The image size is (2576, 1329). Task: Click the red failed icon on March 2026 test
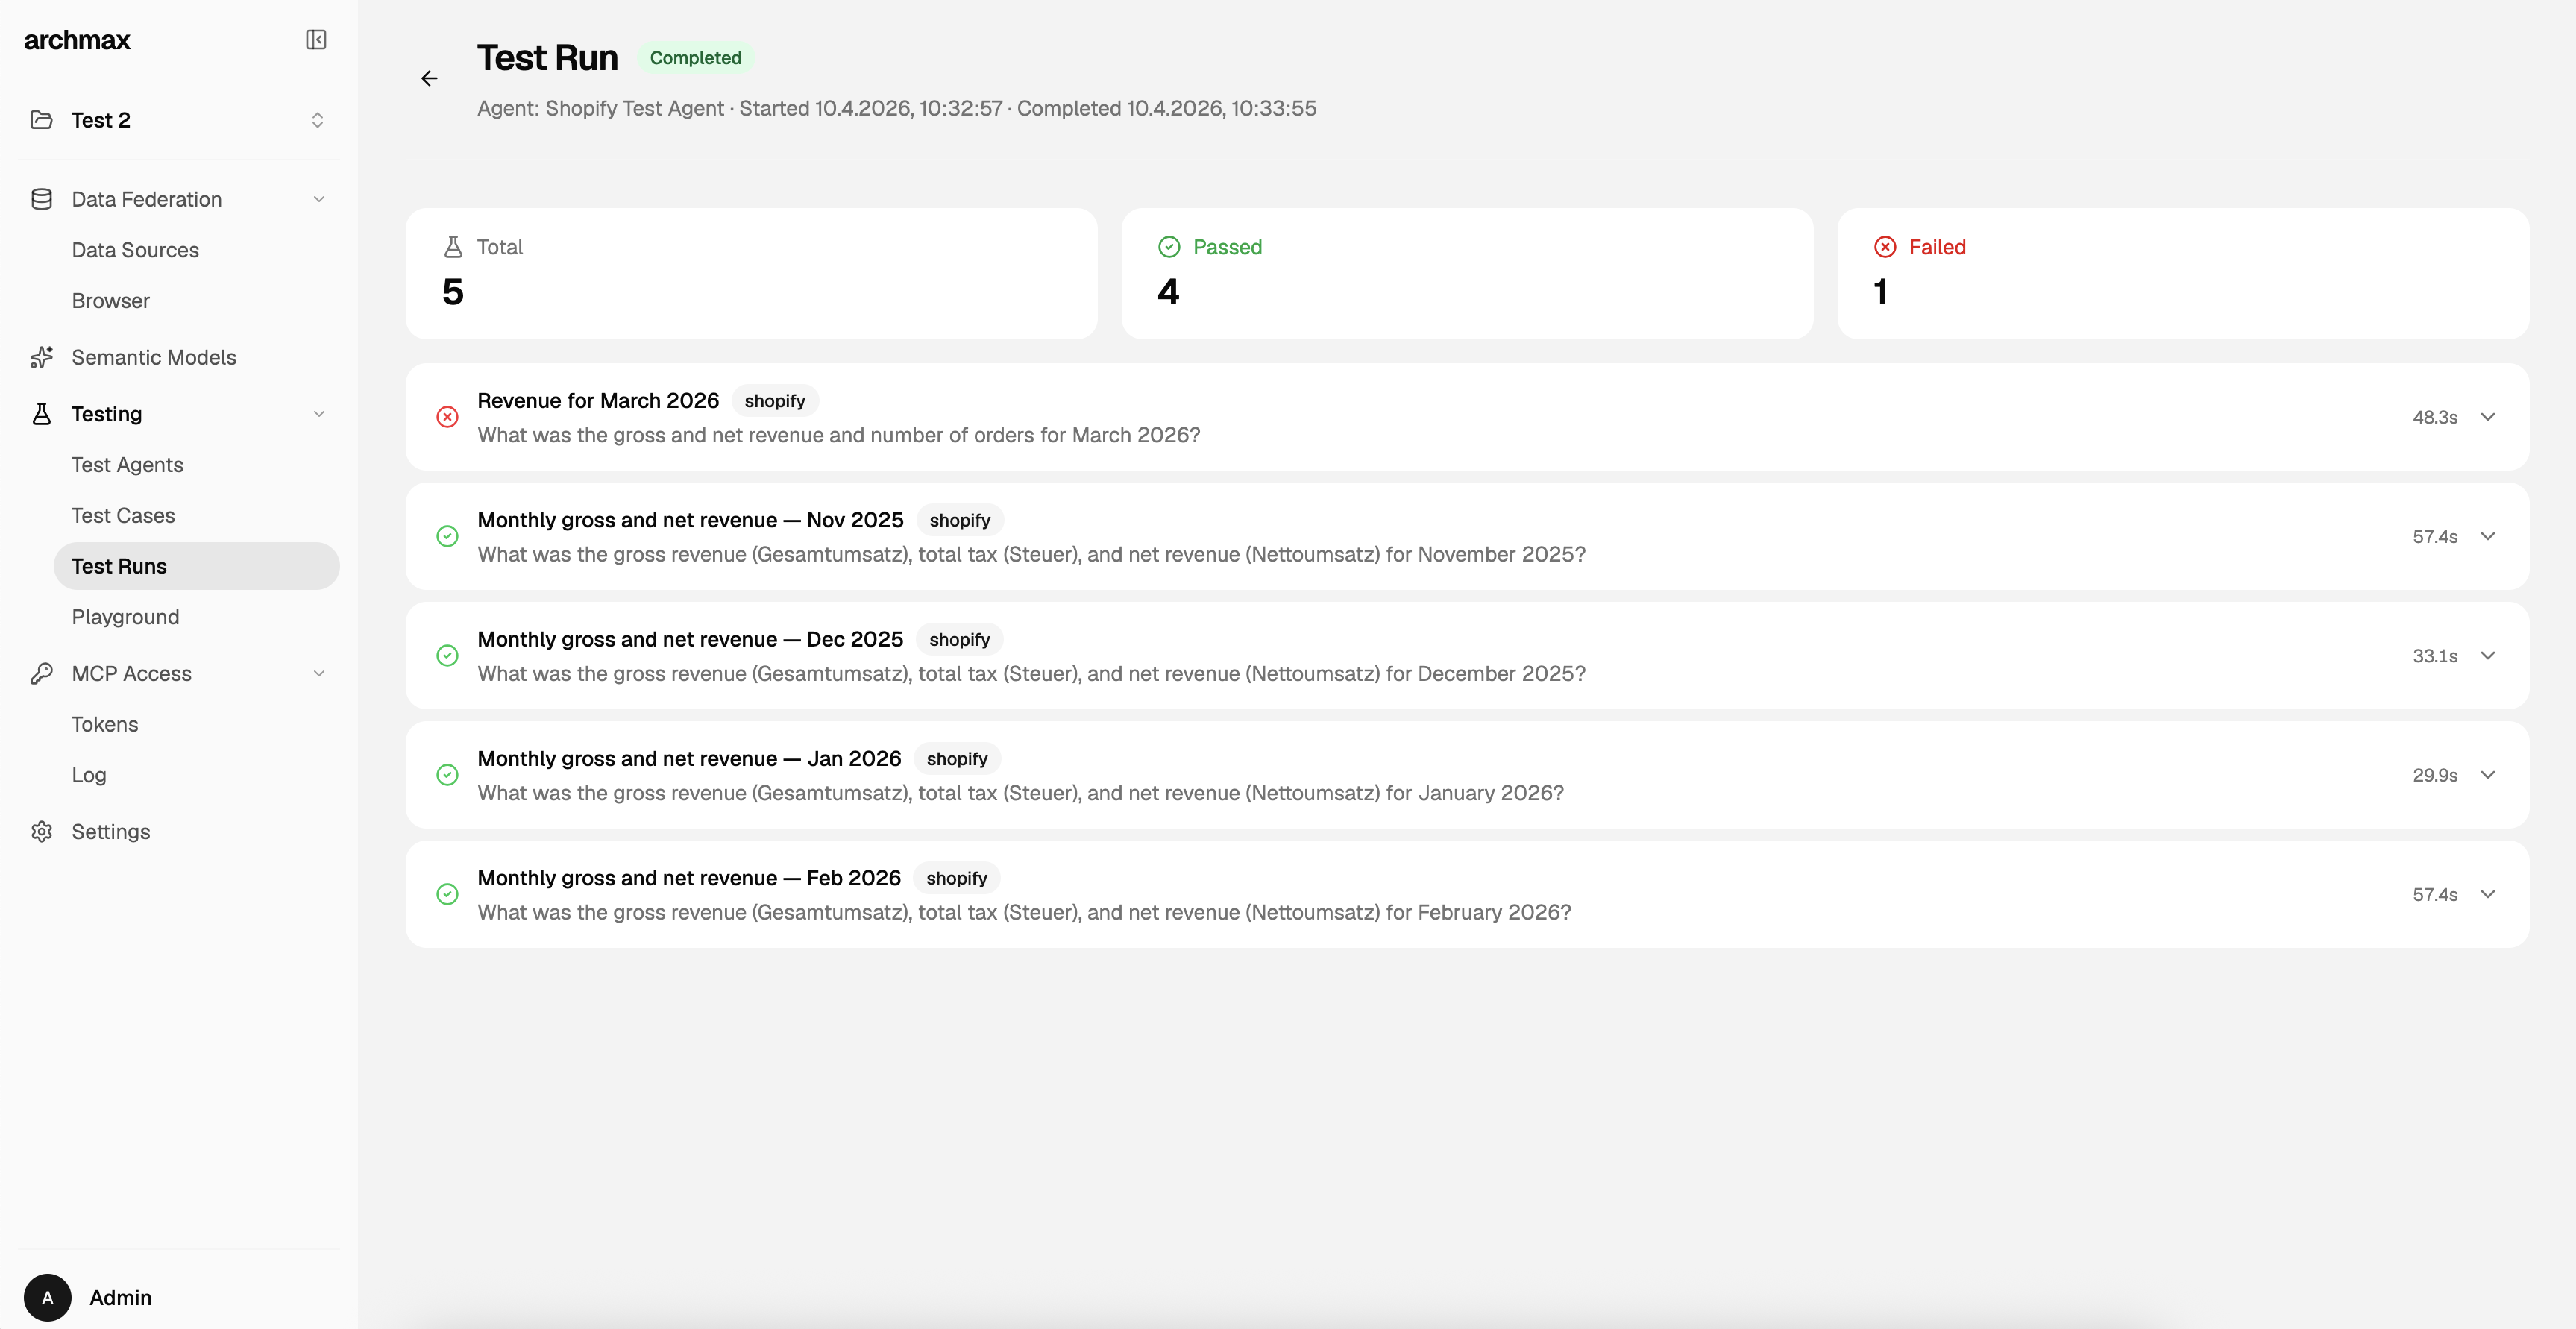point(447,417)
